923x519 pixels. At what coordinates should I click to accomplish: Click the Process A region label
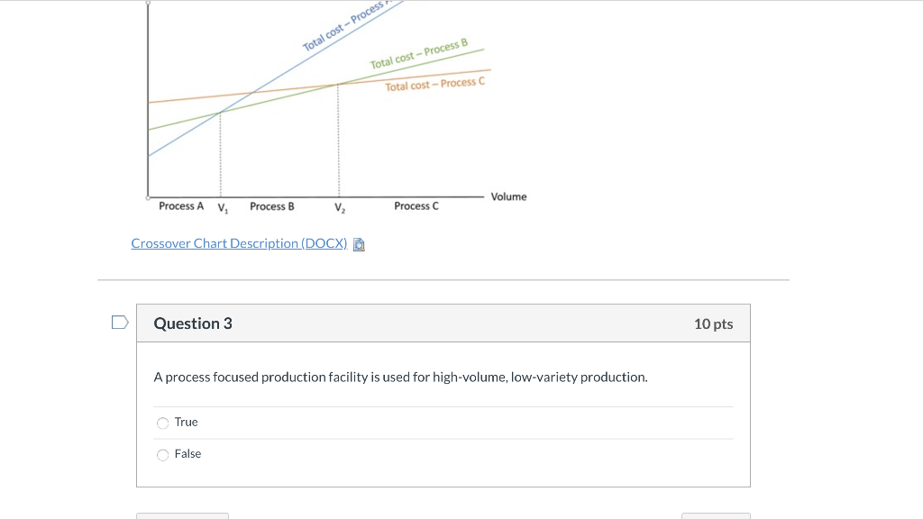181,205
